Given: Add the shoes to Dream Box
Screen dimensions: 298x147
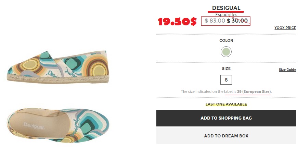Looking at the screenshot, I should click(x=226, y=136).
